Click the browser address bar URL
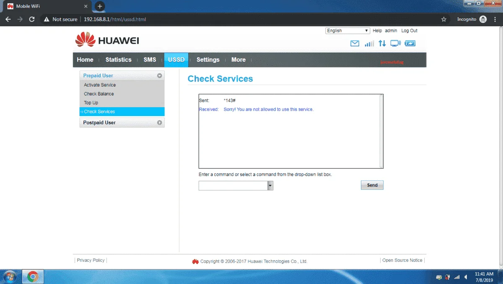 (115, 19)
